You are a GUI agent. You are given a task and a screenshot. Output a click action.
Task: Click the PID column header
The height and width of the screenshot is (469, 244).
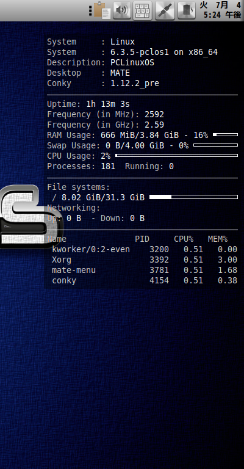pyautogui.click(x=142, y=239)
